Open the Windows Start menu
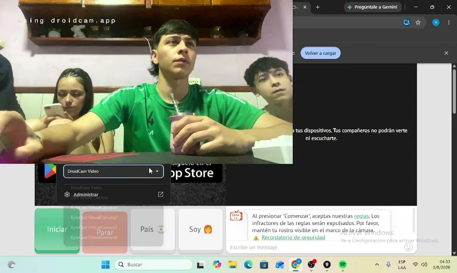The width and height of the screenshot is (457, 273). [x=105, y=265]
